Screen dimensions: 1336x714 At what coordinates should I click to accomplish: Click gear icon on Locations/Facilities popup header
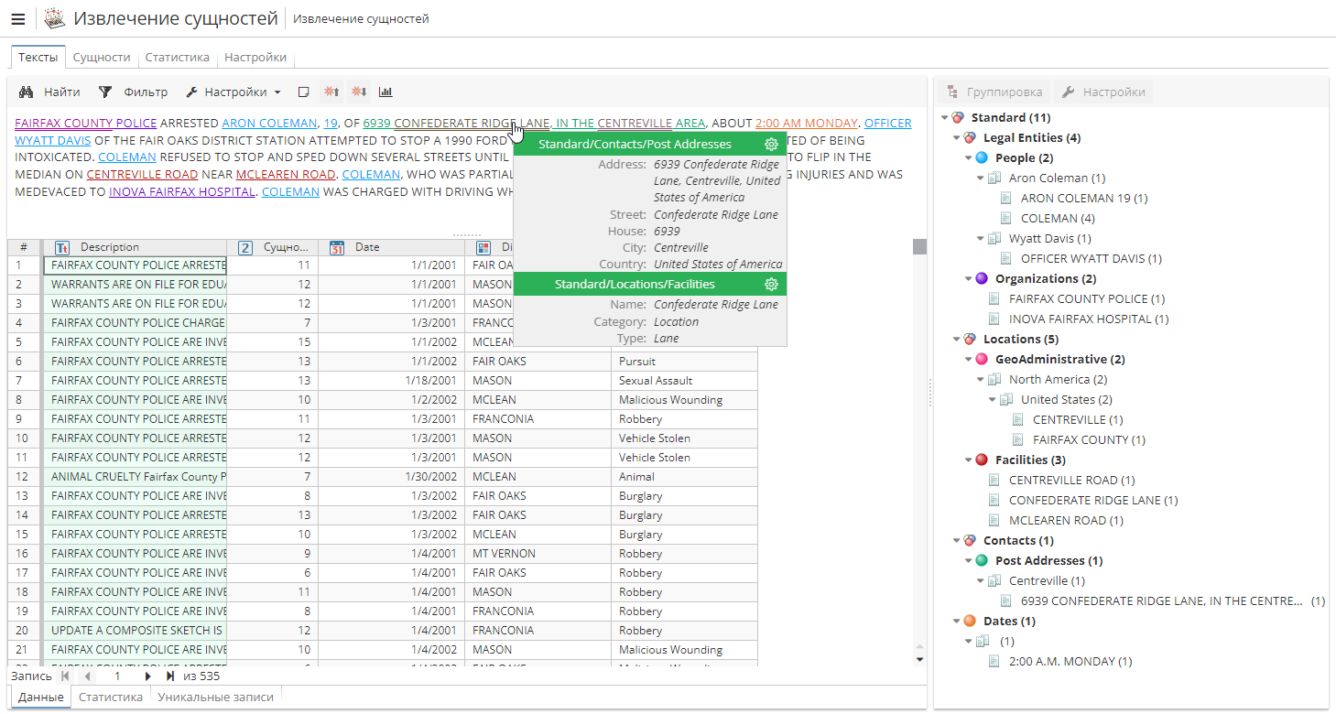pyautogui.click(x=771, y=284)
